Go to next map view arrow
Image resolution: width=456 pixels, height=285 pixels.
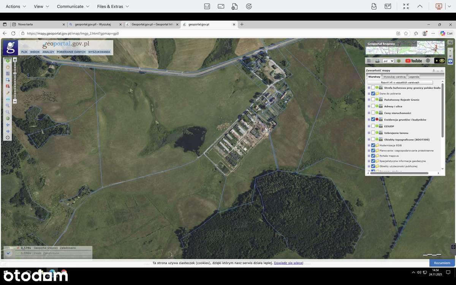click(x=8, y=131)
